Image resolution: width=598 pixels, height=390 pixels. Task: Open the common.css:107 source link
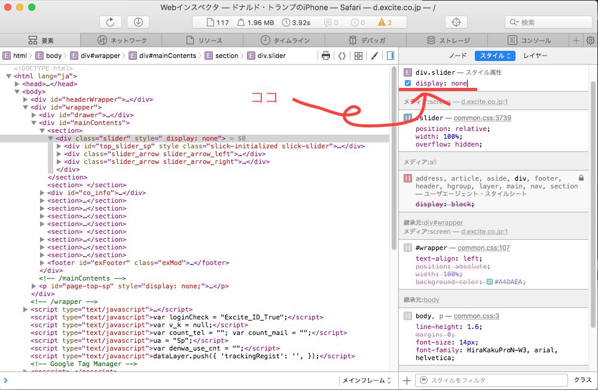[484, 248]
